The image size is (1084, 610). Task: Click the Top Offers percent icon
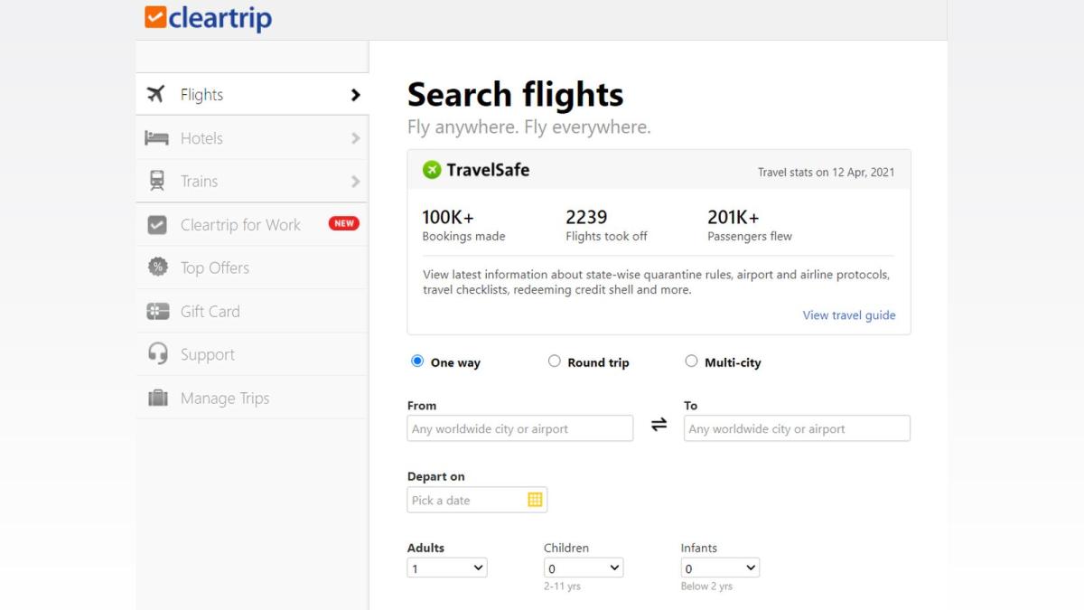155,267
